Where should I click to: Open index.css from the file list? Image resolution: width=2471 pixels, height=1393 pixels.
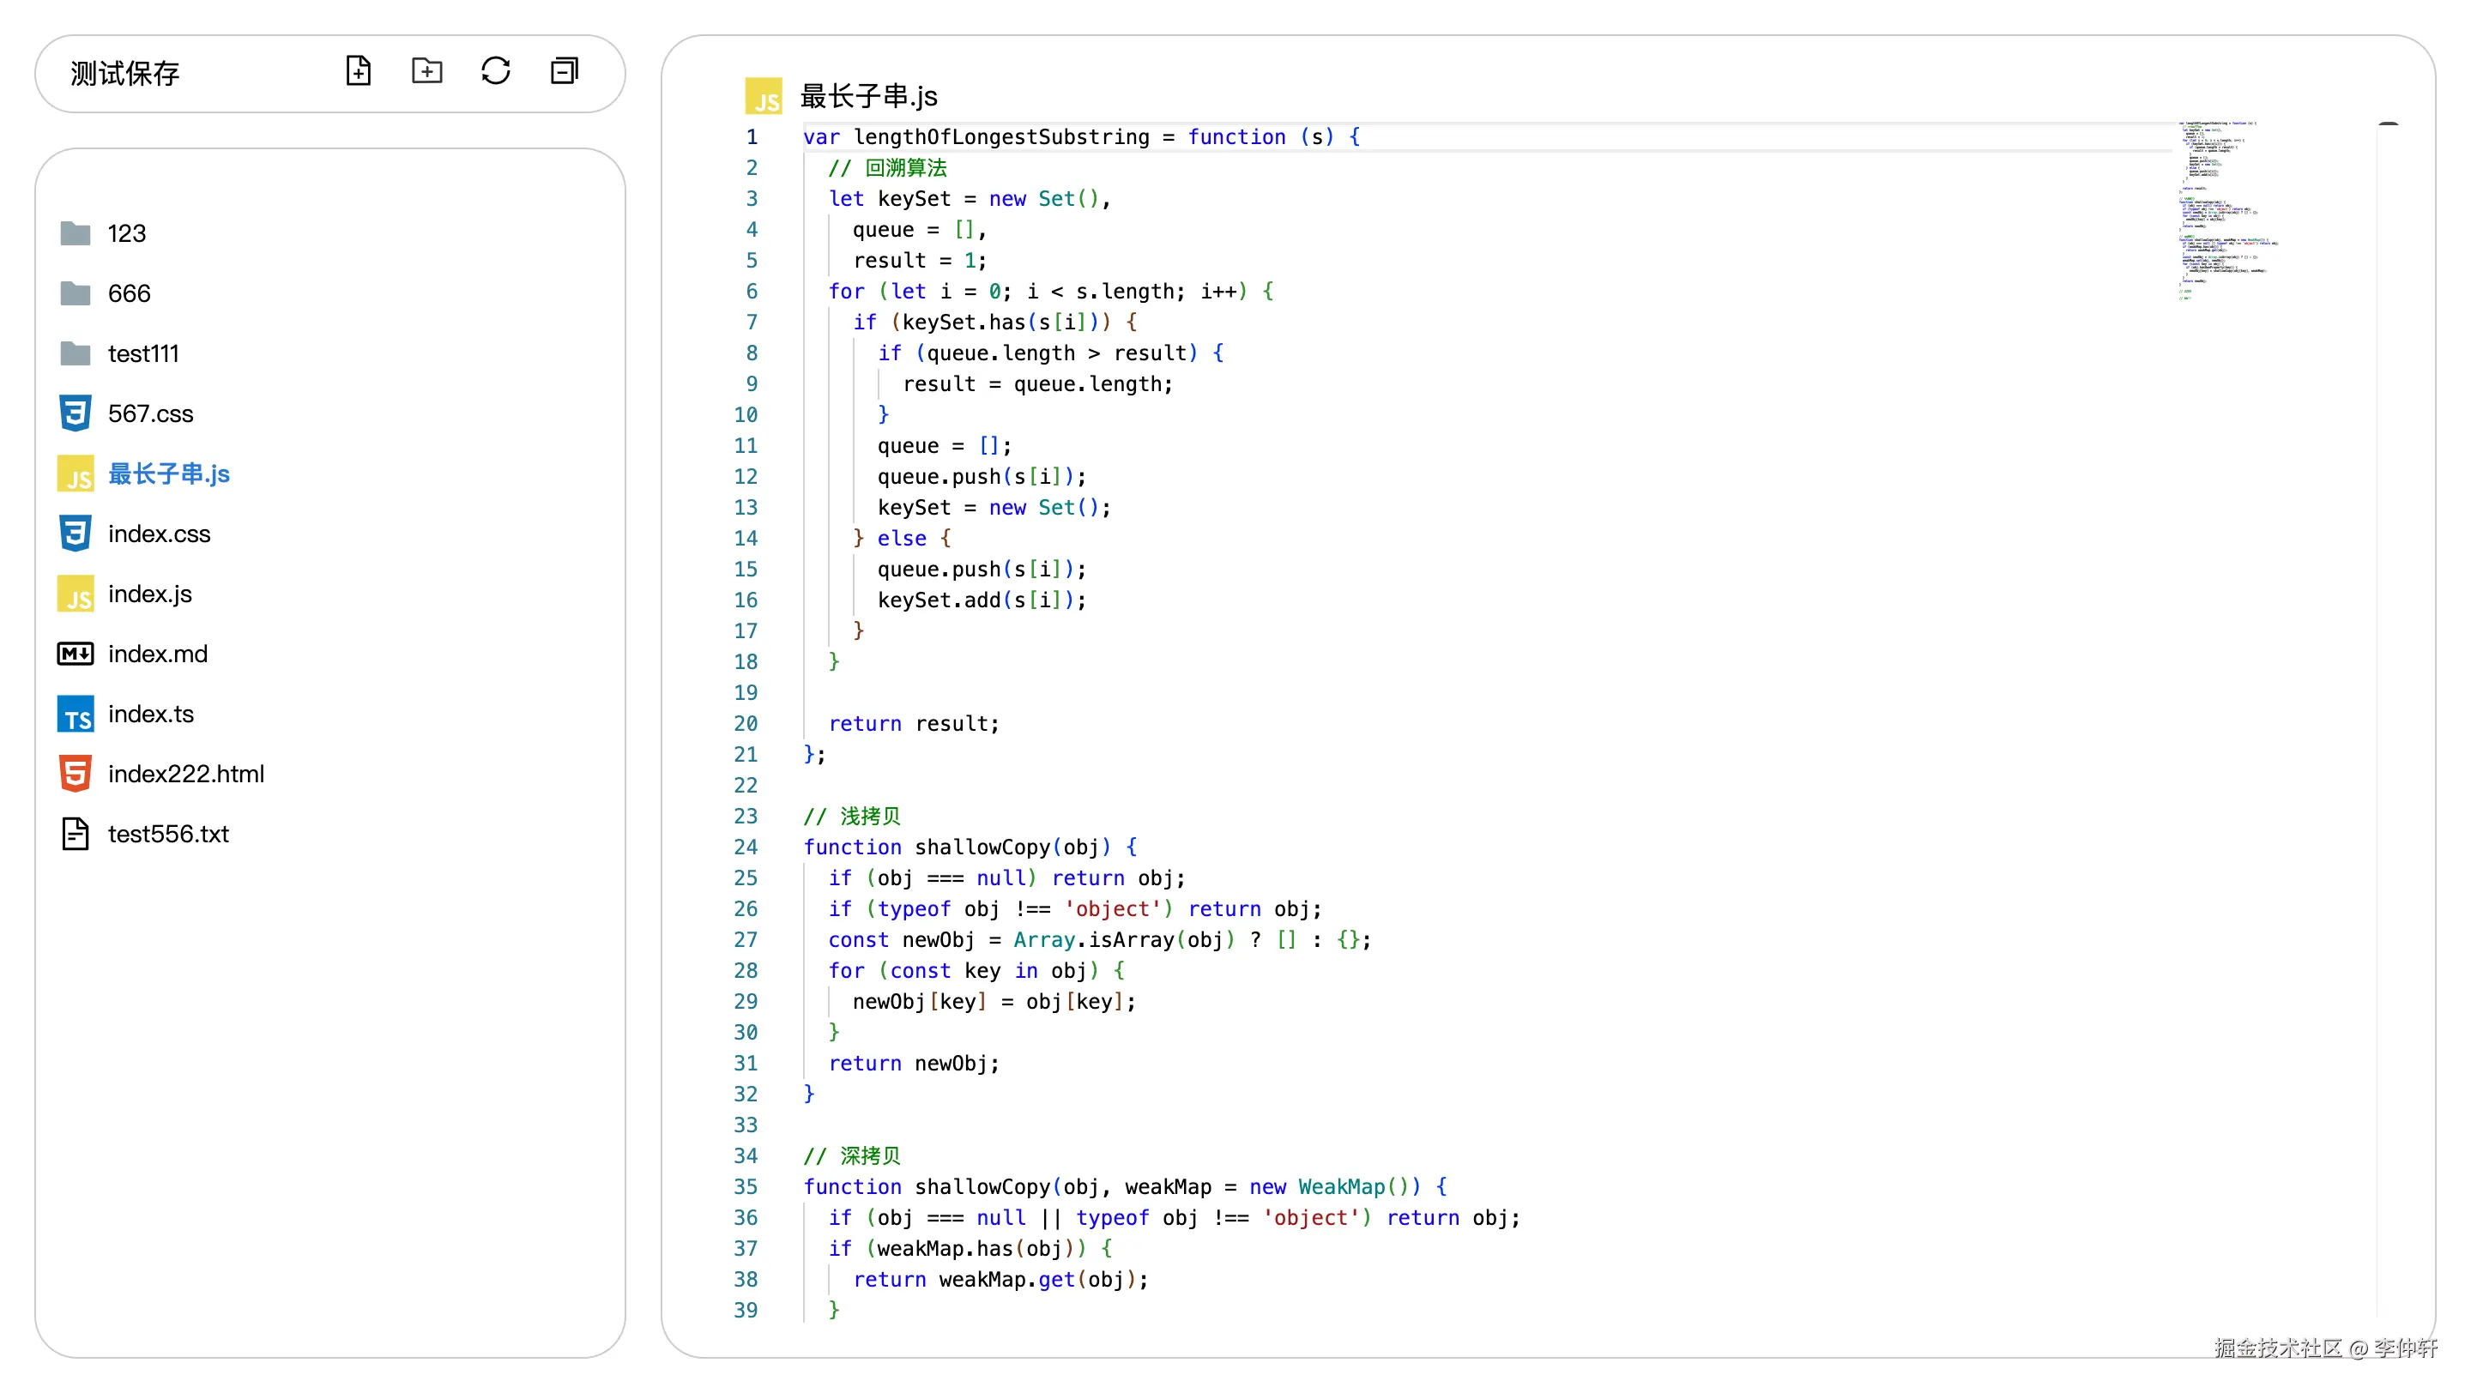point(160,534)
